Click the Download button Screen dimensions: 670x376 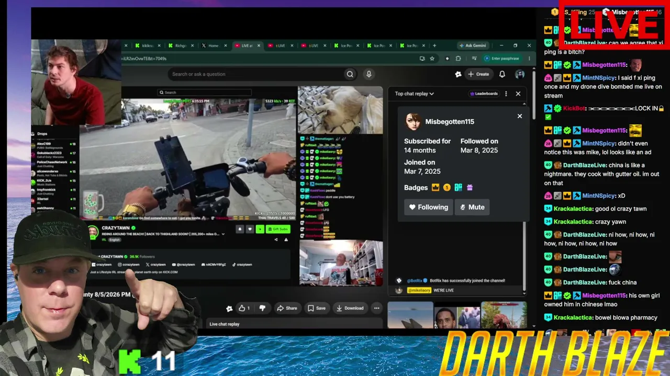[x=349, y=308]
